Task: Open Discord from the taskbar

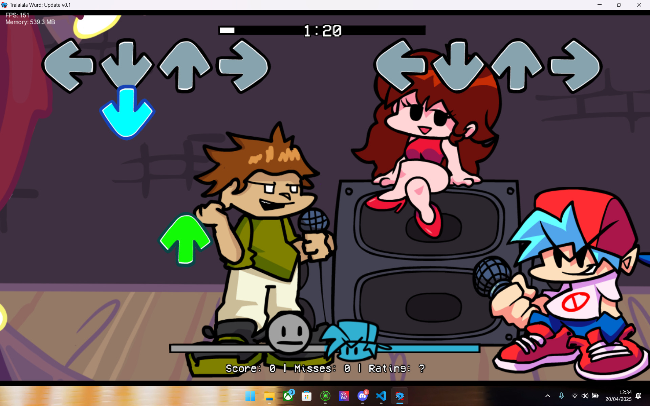Action: [363, 396]
